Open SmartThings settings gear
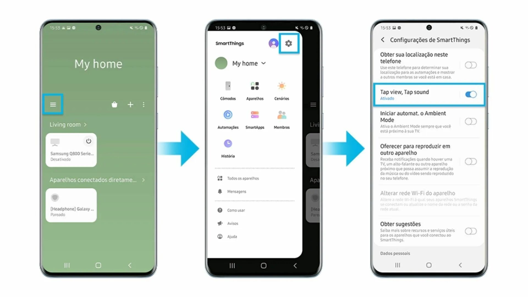This screenshot has height=297, width=528. click(x=289, y=43)
